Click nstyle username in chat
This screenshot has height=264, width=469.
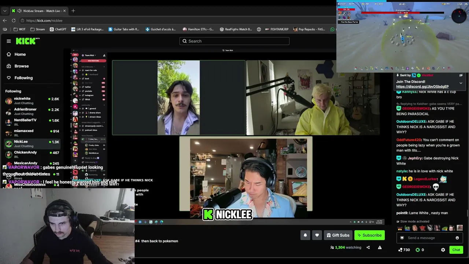pos(402,171)
